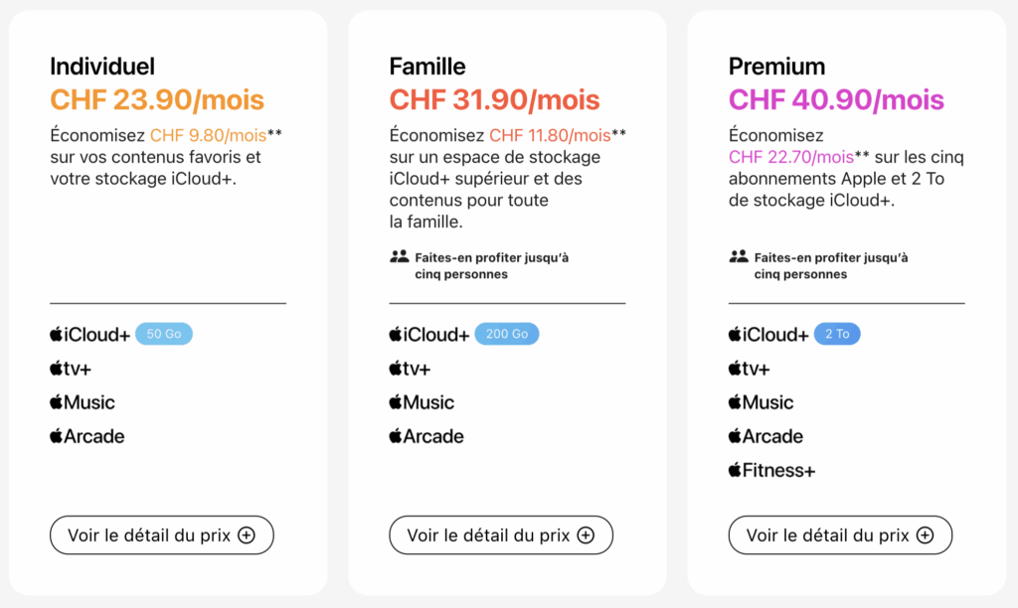Screen dimensions: 1018x608
Task: Expand 'Voir le détail du prix' for Premium
Action: (x=839, y=535)
